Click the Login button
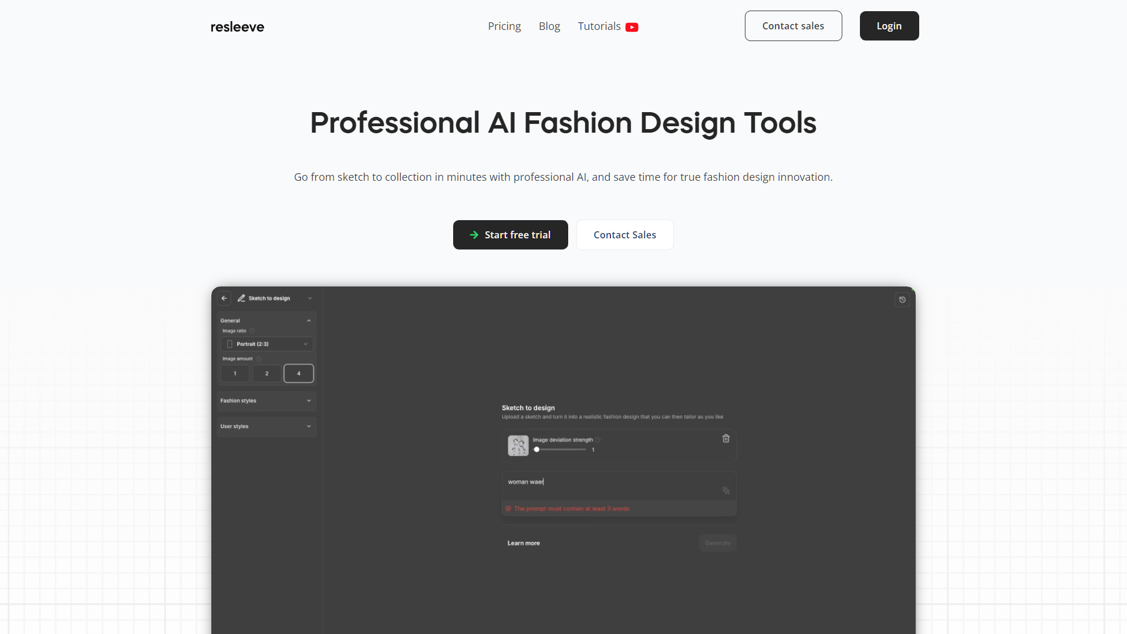 (x=889, y=26)
